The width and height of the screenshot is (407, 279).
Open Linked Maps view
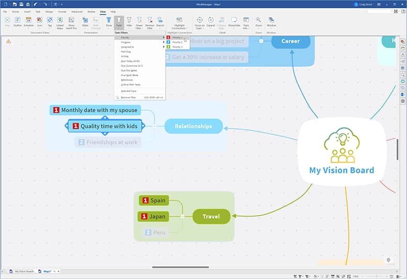60,23
